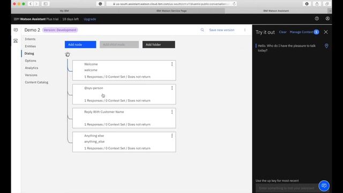
Task: Open Reply With Customer Name node options
Action: 172,112
